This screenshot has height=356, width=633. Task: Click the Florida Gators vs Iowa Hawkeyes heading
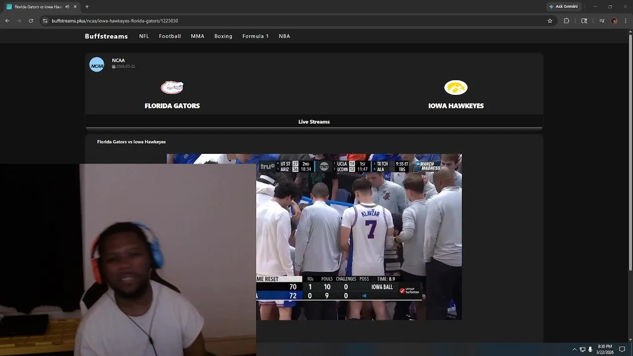132,142
